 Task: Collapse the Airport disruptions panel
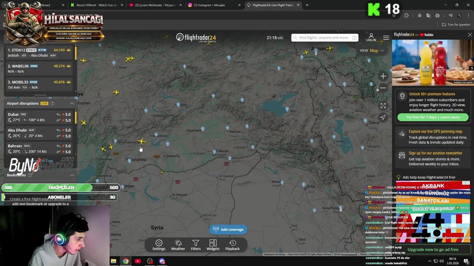coord(72,103)
